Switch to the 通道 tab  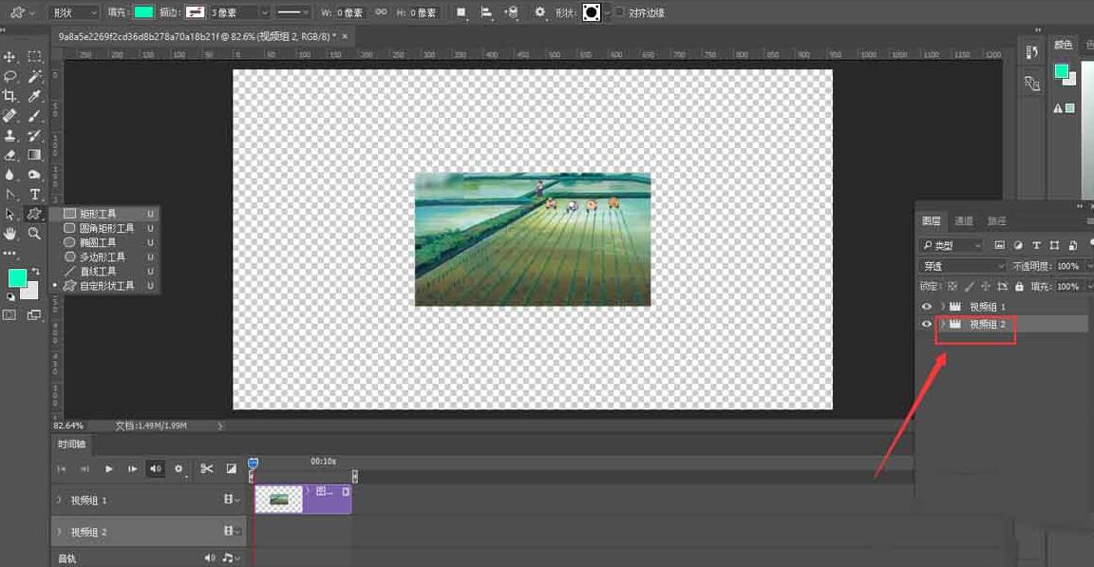[964, 220]
